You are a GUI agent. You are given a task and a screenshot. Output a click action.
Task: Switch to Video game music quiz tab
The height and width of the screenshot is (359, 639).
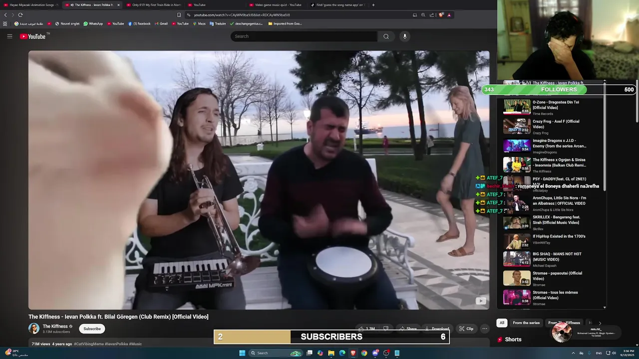(276, 5)
